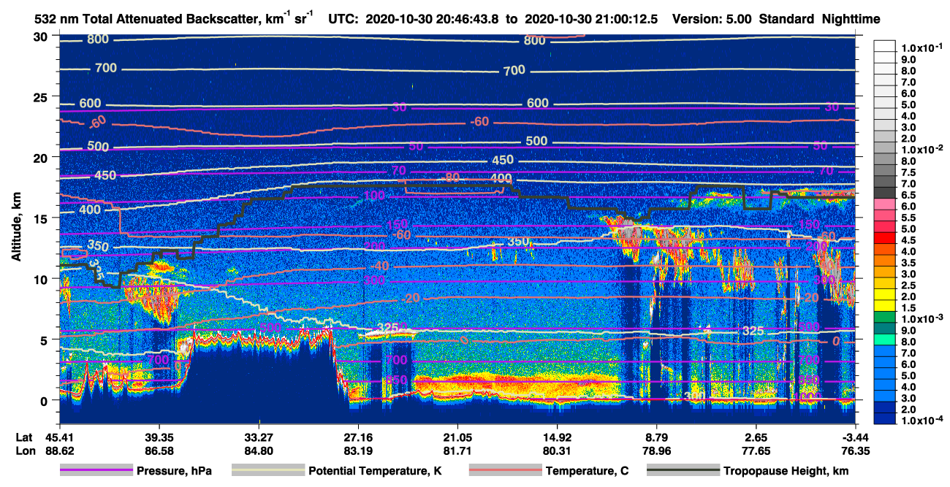Click colorbar label 1.5
The image size is (950, 487).
tap(908, 309)
